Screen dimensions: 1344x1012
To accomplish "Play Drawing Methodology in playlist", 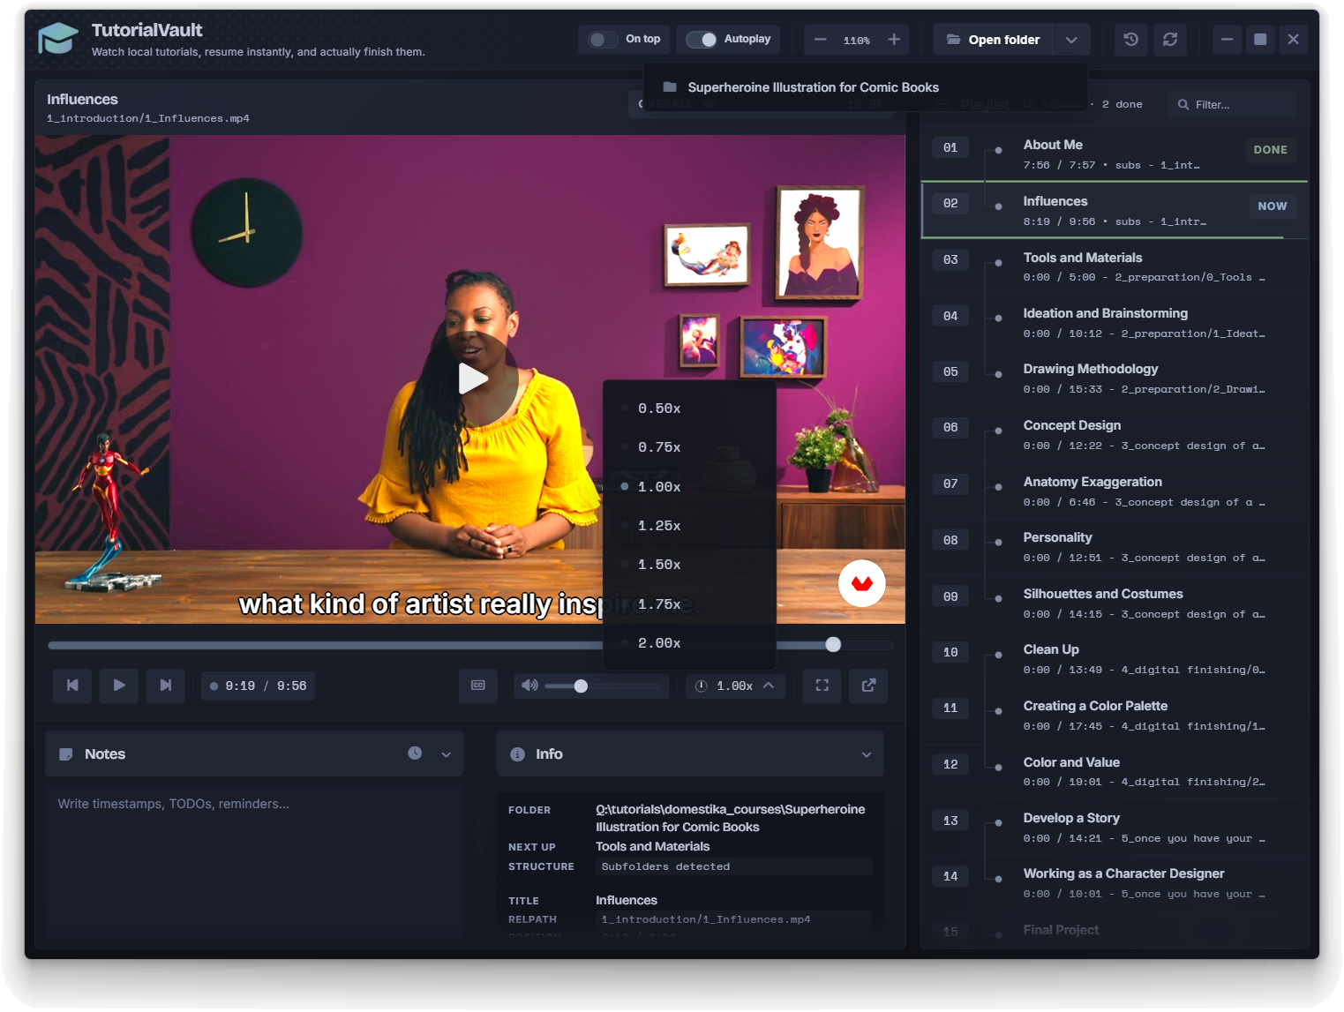I will (1114, 379).
